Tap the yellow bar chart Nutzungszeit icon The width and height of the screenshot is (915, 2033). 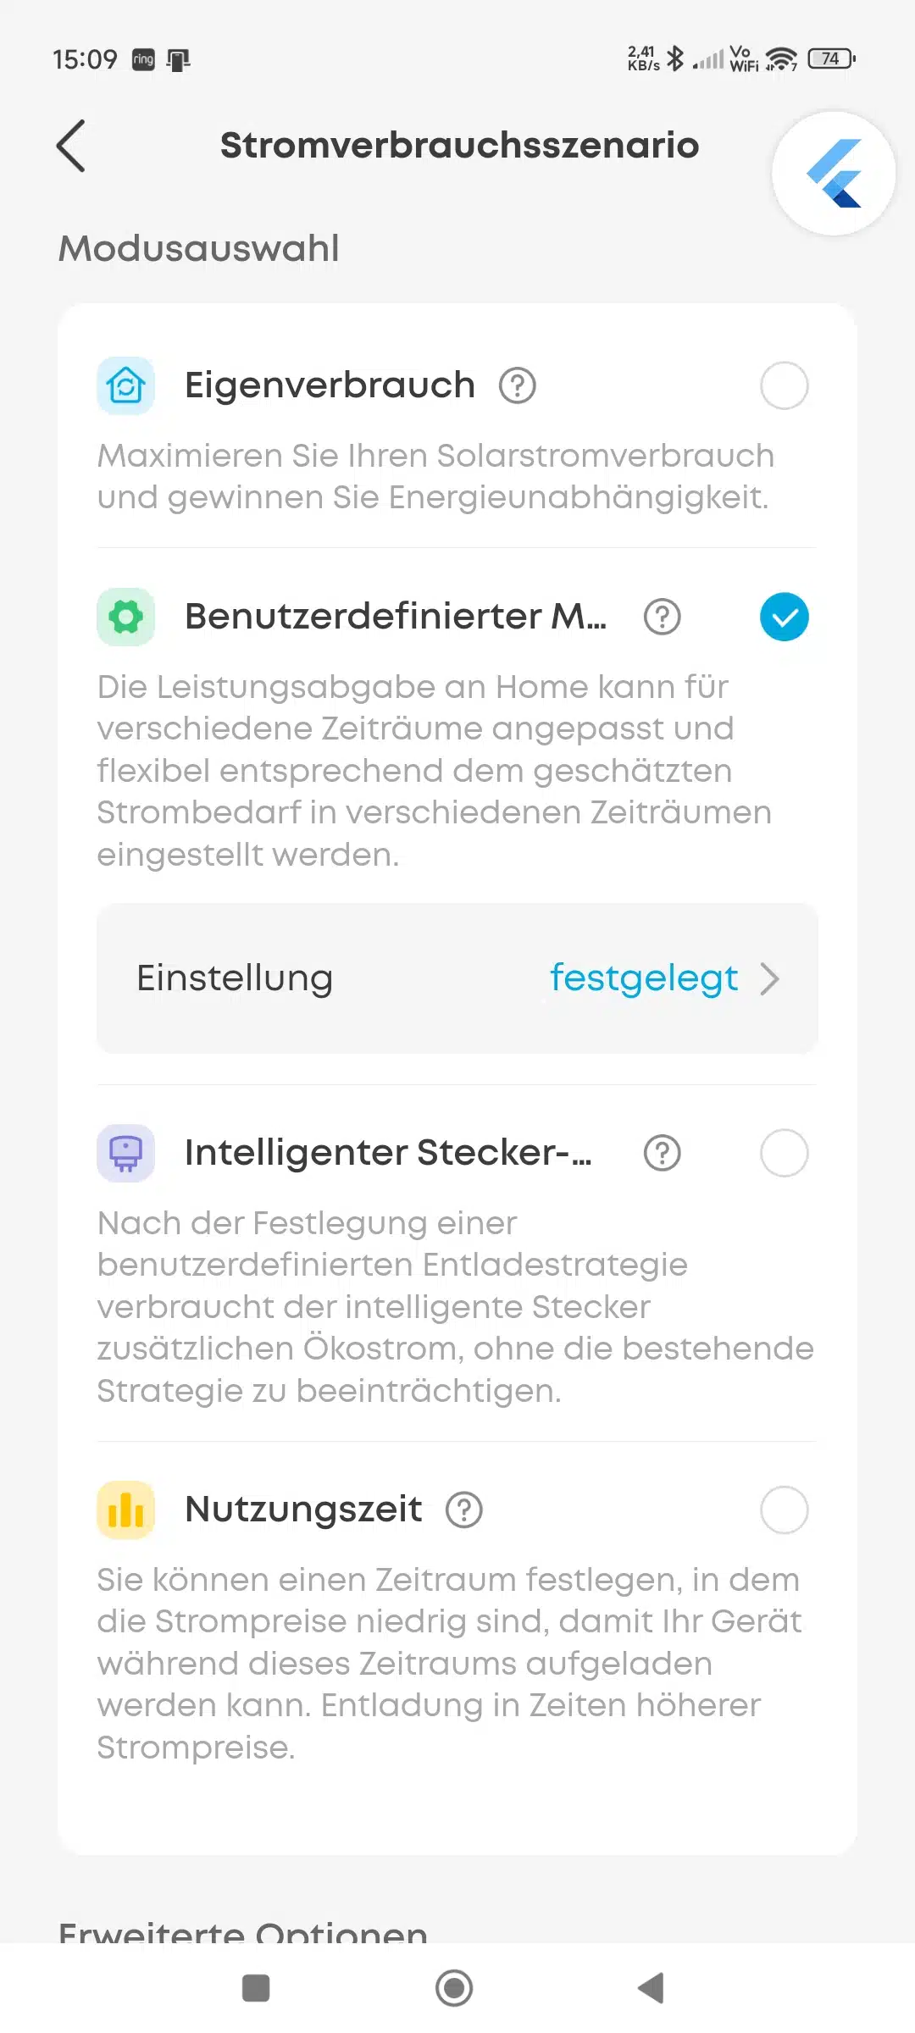126,1510
